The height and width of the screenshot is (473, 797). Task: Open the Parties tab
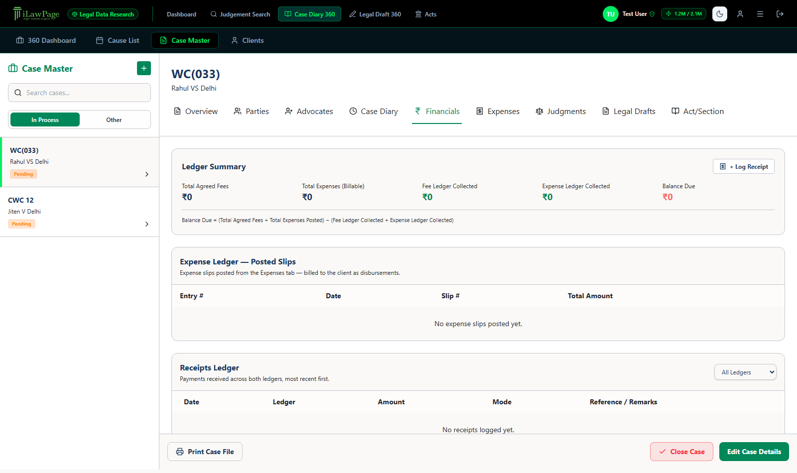252,112
